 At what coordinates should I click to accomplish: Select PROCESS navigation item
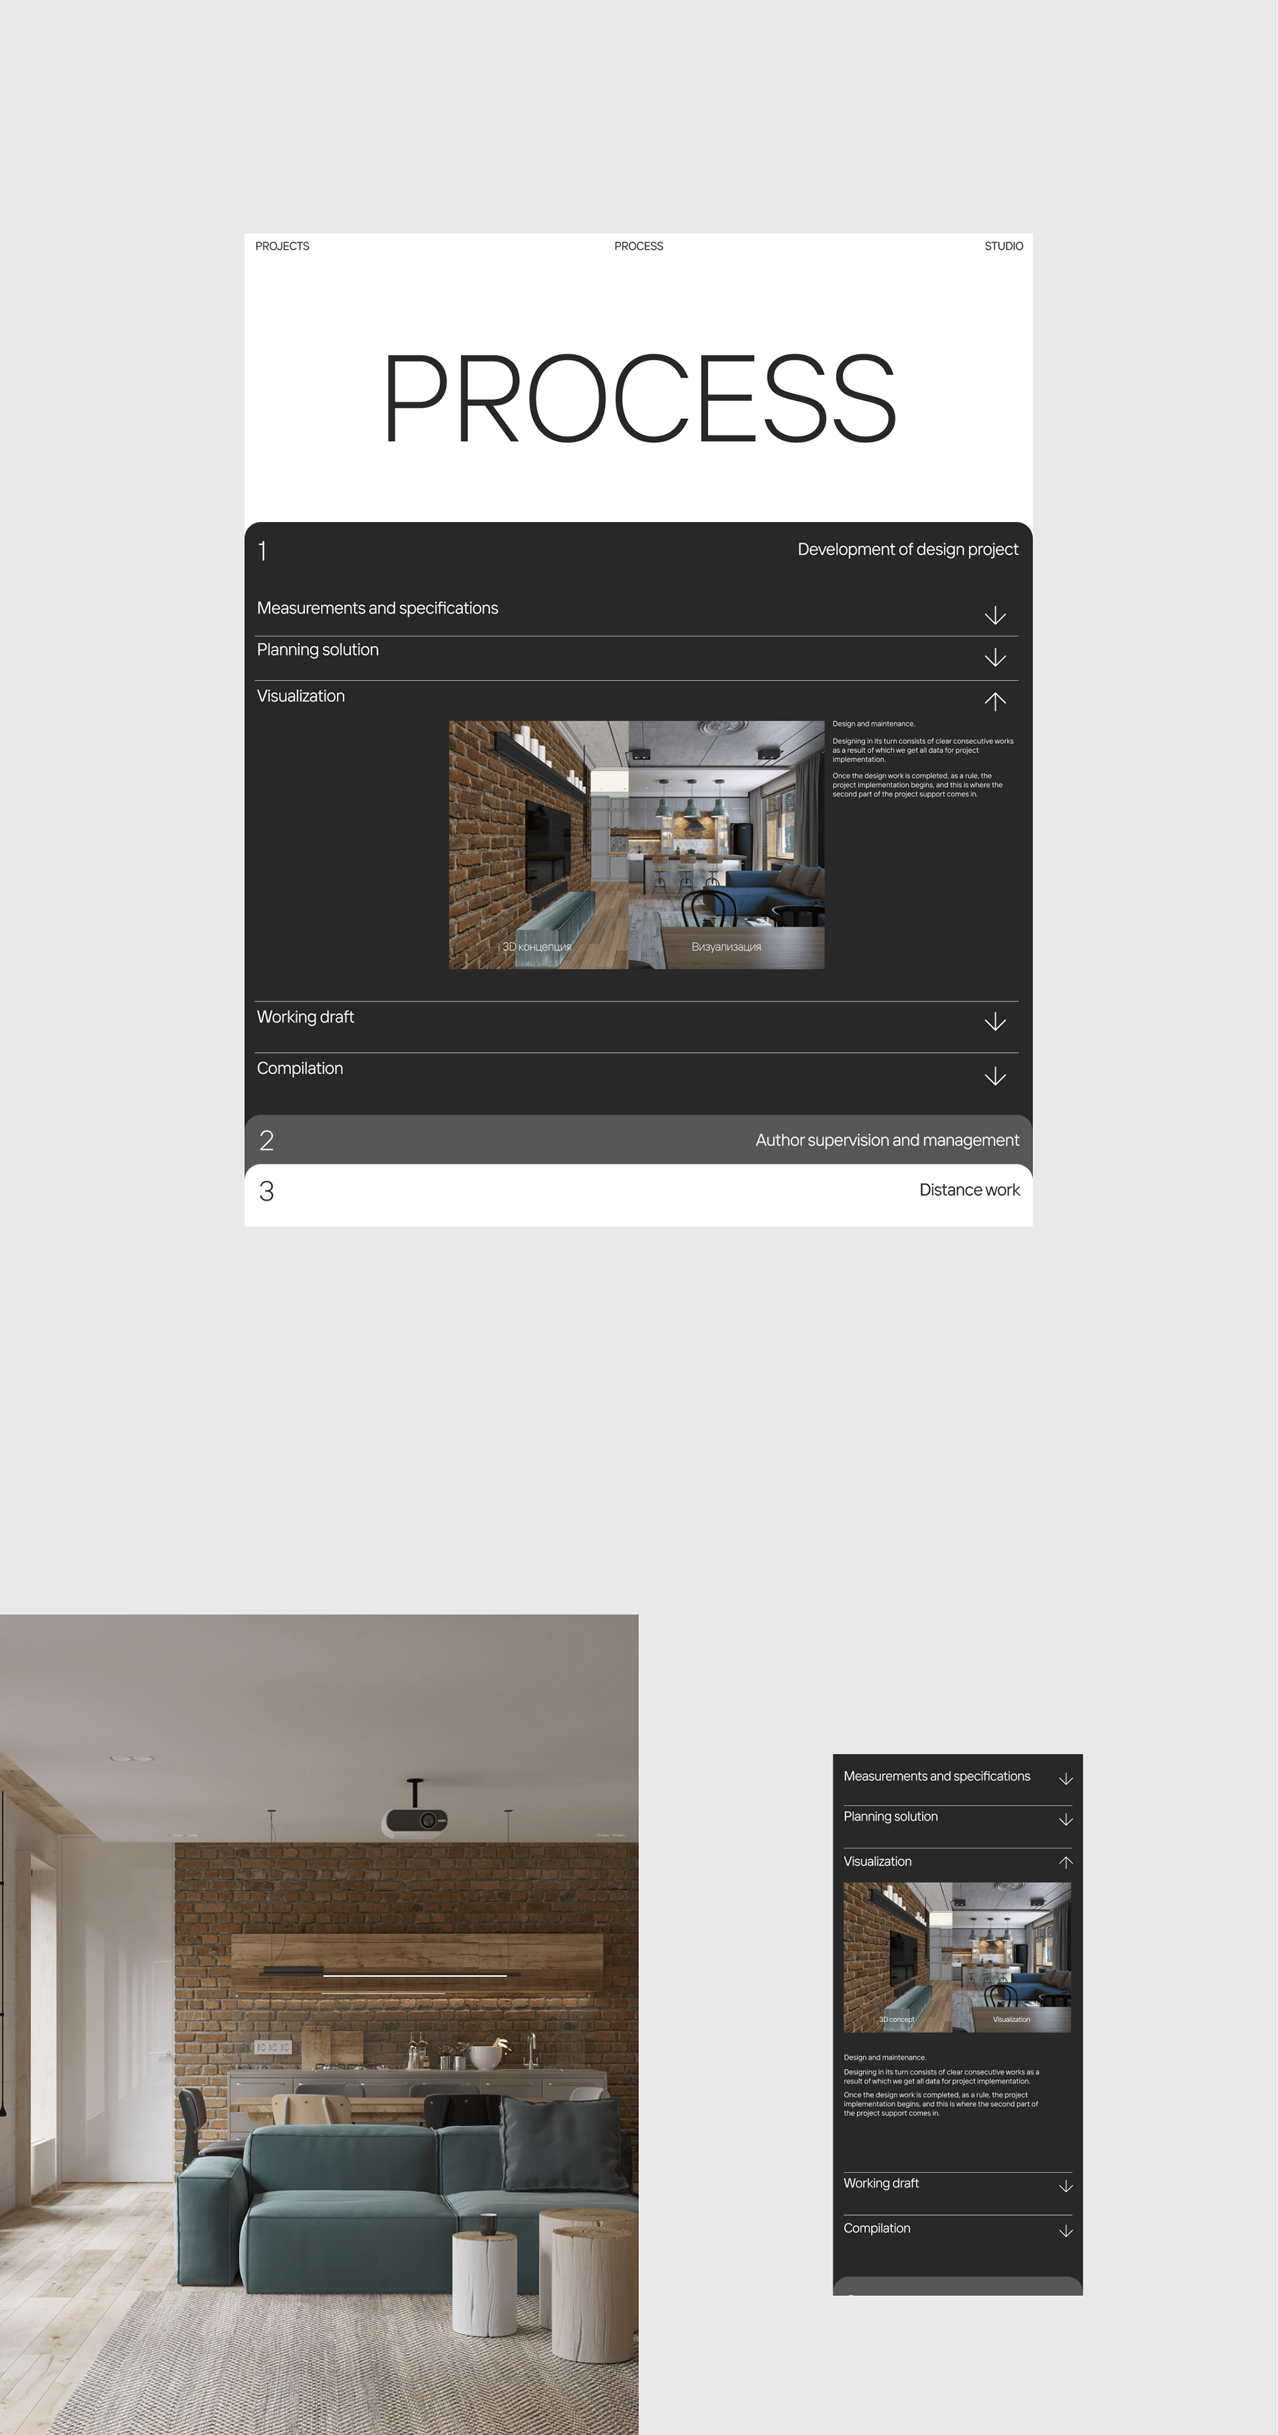pos(638,246)
